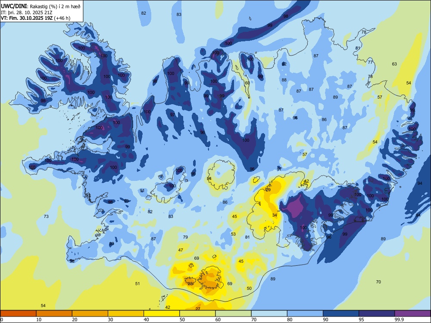Click the '29' humidity value on the map
This screenshot has width=431, height=323.
point(268,190)
